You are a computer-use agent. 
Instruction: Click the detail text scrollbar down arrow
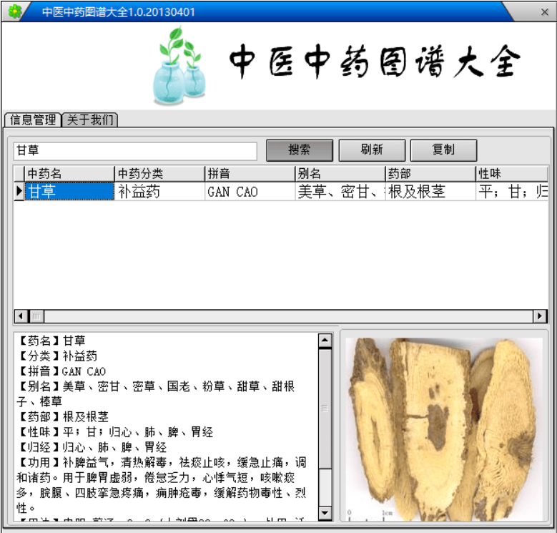[x=325, y=513]
